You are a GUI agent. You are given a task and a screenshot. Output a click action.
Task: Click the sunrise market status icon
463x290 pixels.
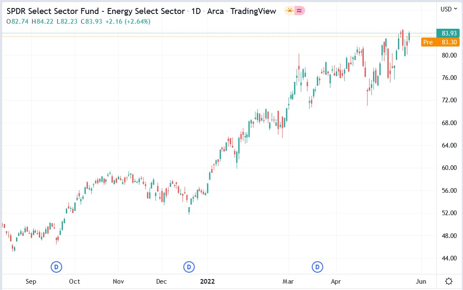(289, 11)
